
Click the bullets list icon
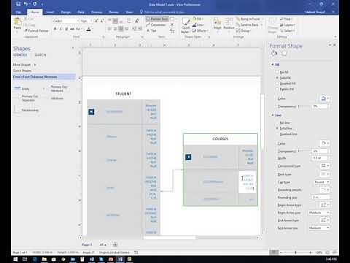point(129,21)
